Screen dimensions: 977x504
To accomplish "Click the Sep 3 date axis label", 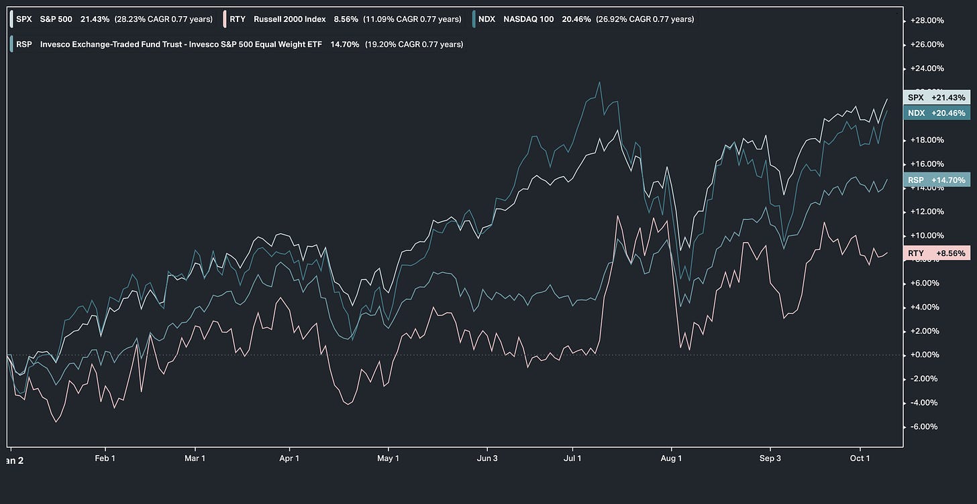I will (770, 458).
